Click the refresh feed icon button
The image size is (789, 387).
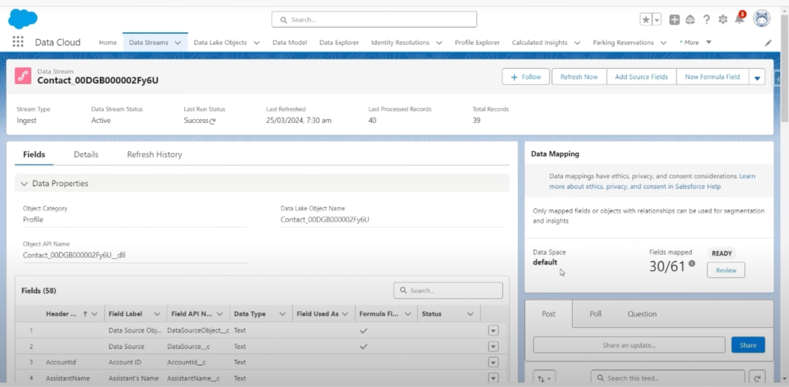coord(757,378)
